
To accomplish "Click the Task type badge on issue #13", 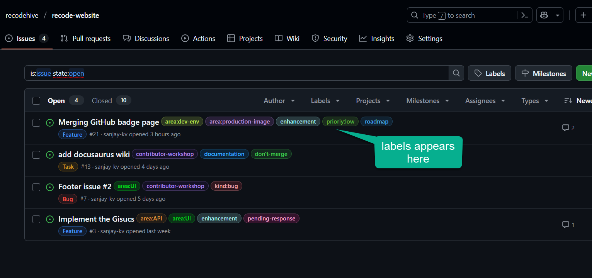I will click(68, 167).
